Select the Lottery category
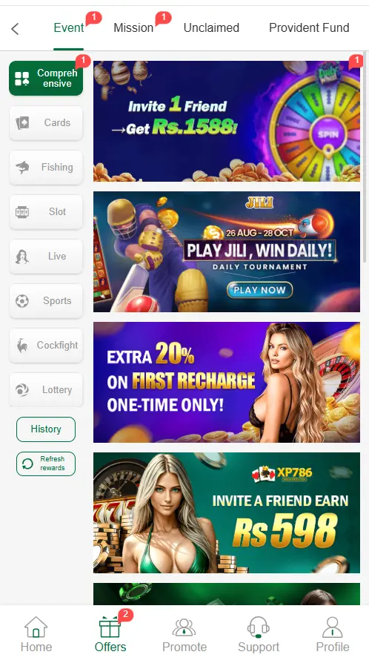The height and width of the screenshot is (666, 369). click(46, 390)
